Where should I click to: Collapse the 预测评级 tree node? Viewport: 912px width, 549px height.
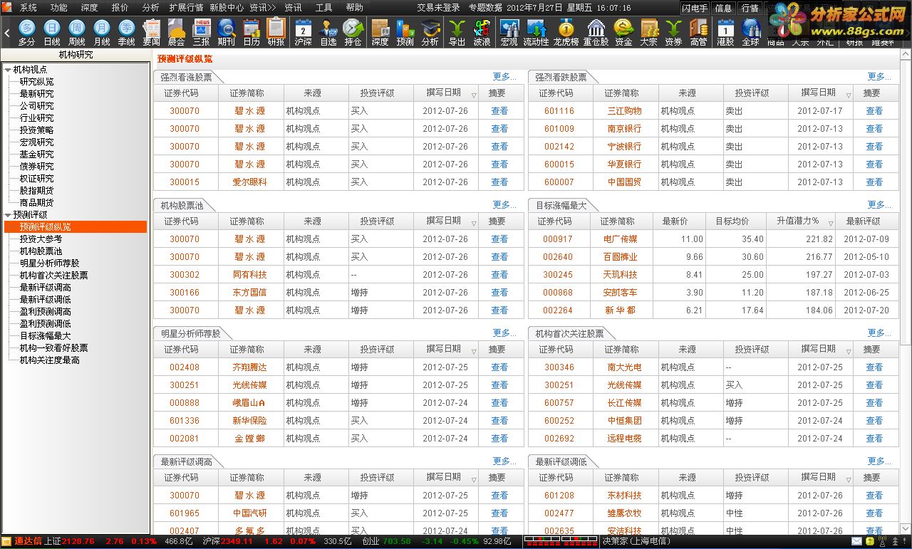8,215
